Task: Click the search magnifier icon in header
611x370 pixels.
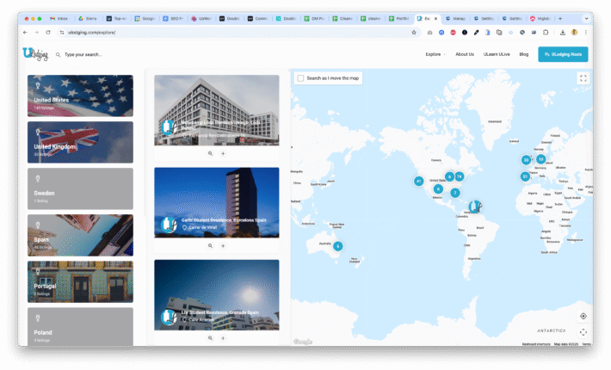Action: (x=58, y=54)
